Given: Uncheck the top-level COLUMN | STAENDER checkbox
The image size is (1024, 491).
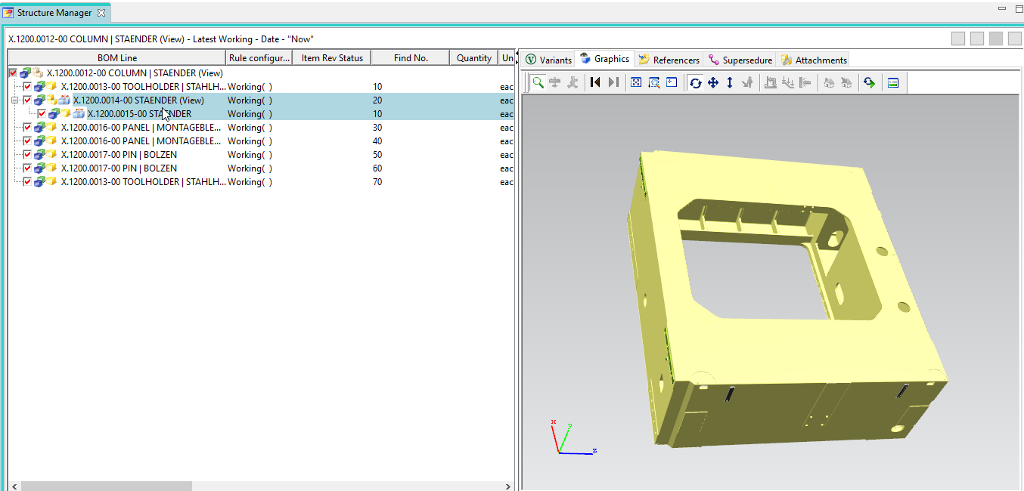Looking at the screenshot, I should [13, 73].
